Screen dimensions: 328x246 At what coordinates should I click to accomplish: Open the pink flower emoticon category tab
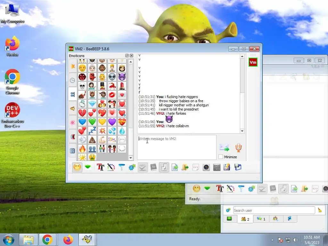pyautogui.click(x=73, y=123)
